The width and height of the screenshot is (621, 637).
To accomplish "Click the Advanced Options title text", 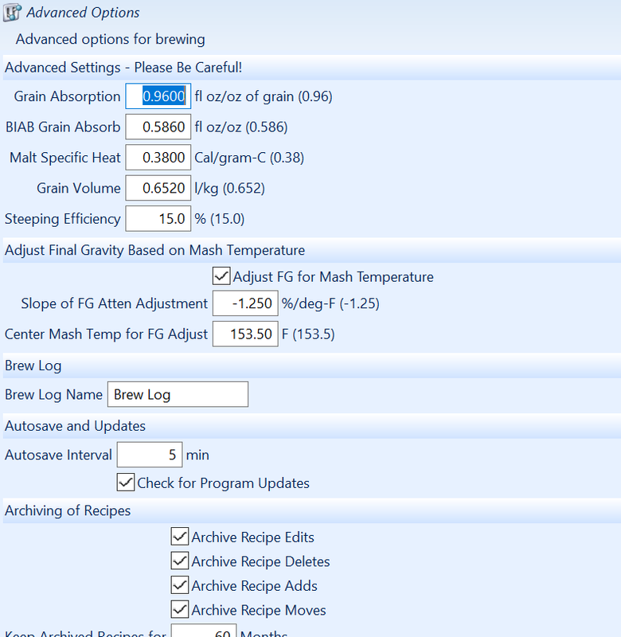I will pos(83,13).
